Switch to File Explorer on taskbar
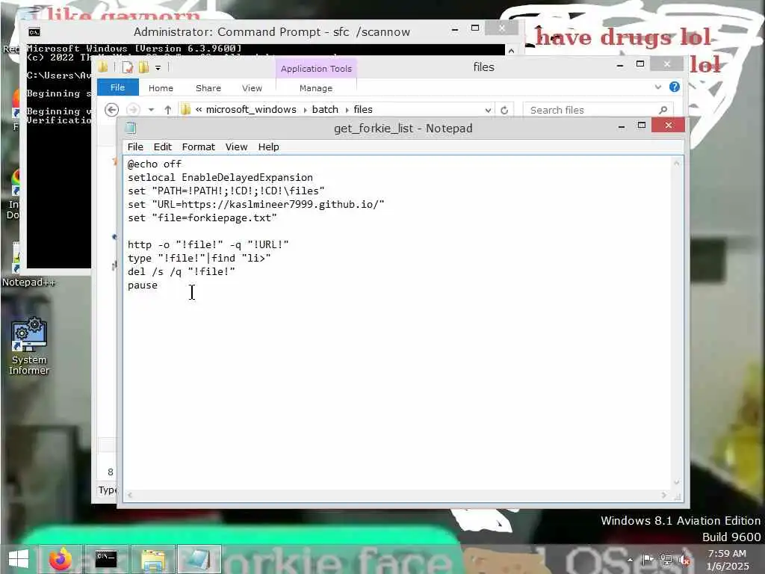Image resolution: width=765 pixels, height=574 pixels. [153, 559]
